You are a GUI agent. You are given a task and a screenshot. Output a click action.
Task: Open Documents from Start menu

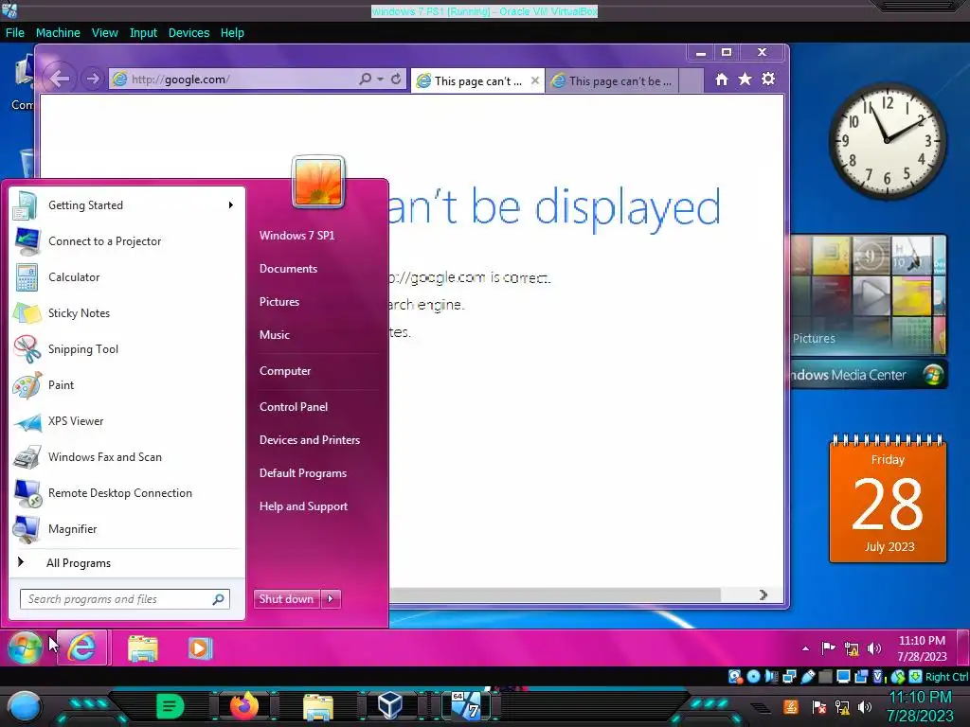(x=288, y=269)
